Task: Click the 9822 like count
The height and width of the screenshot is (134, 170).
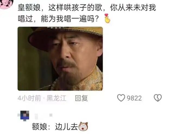Action: (x=134, y=98)
